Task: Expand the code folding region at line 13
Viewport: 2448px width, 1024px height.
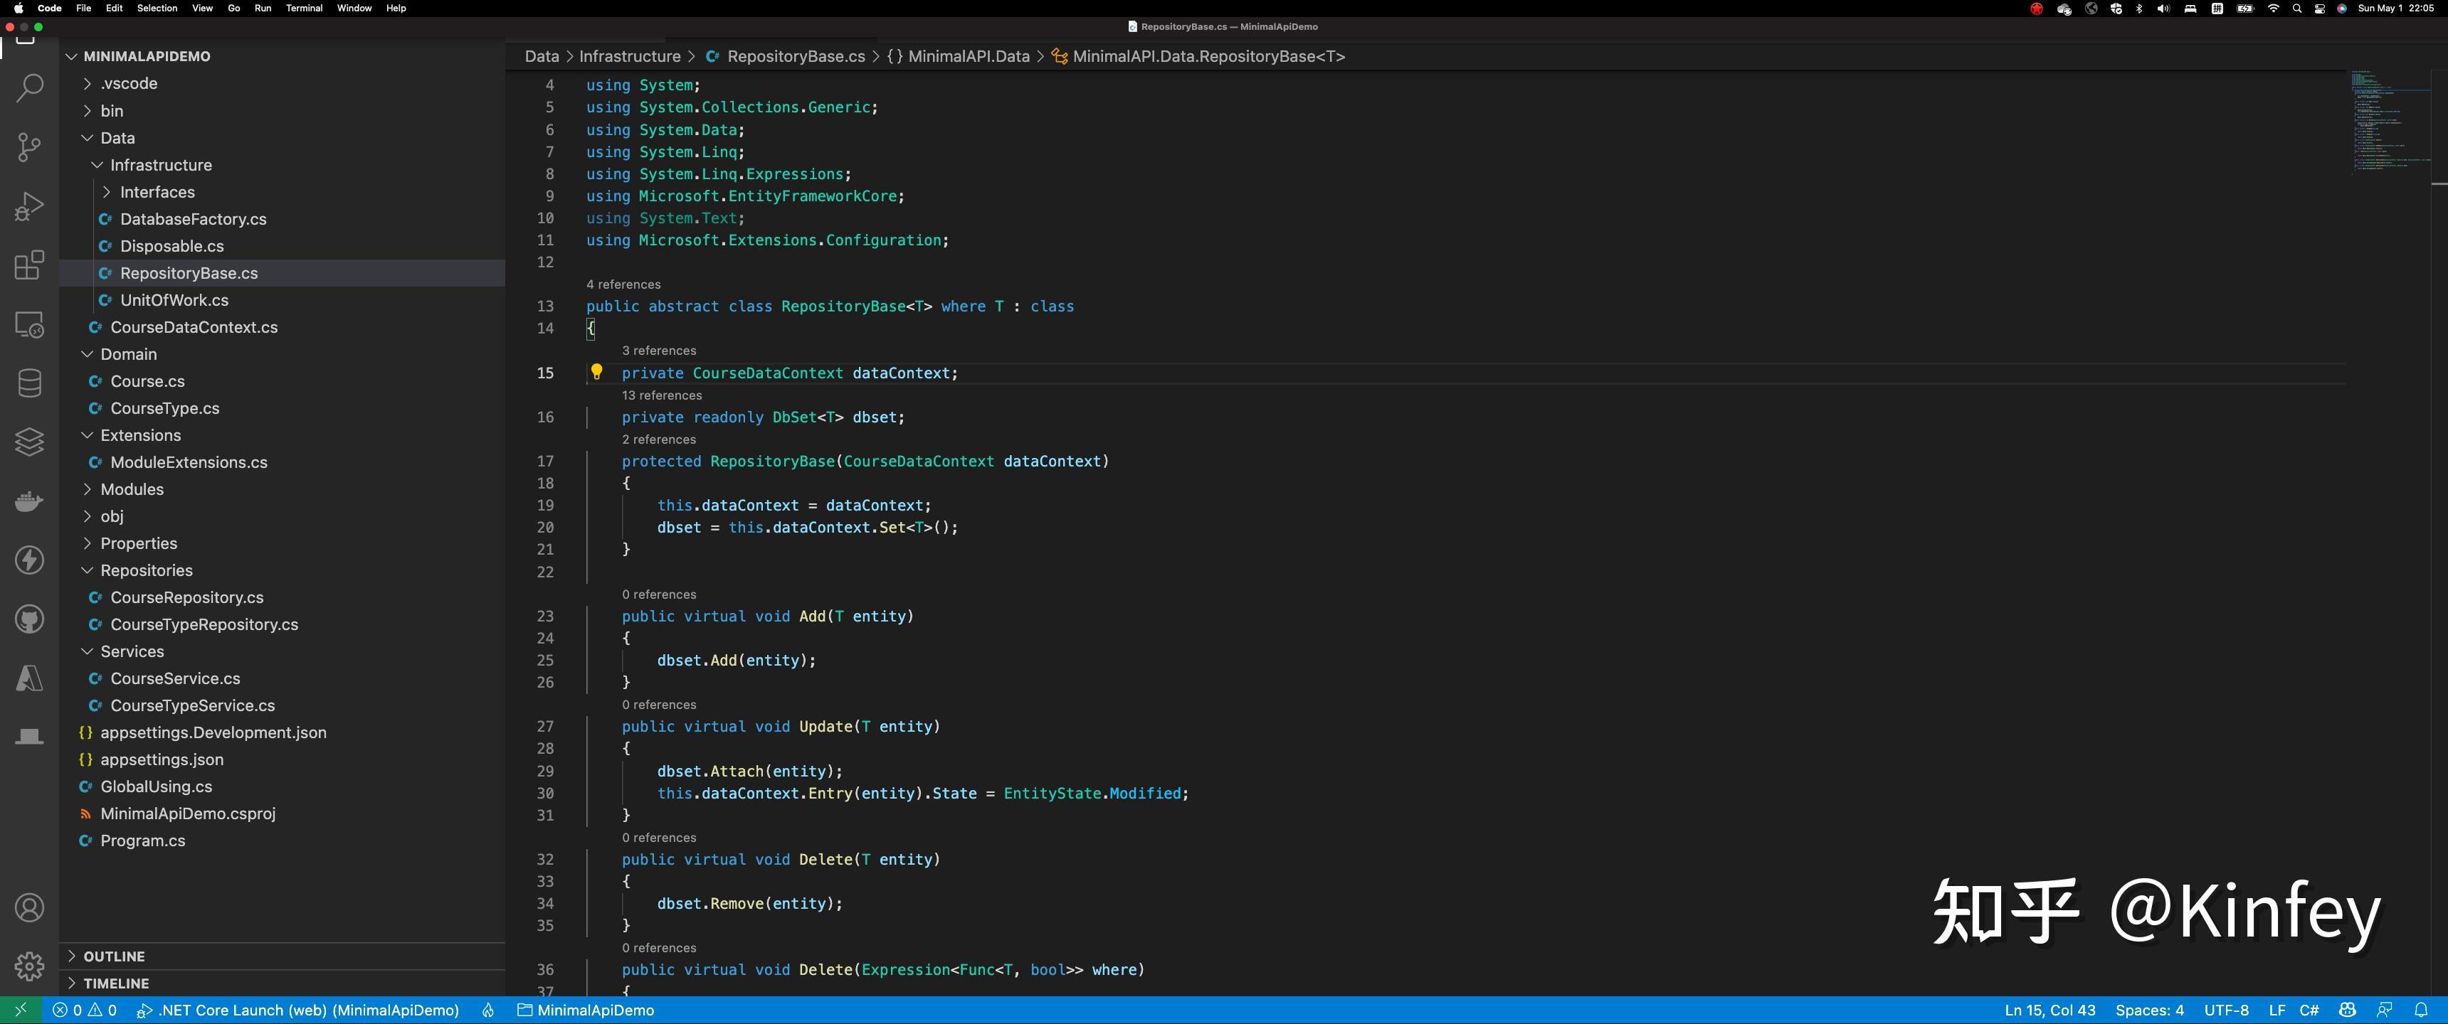Action: [x=570, y=306]
